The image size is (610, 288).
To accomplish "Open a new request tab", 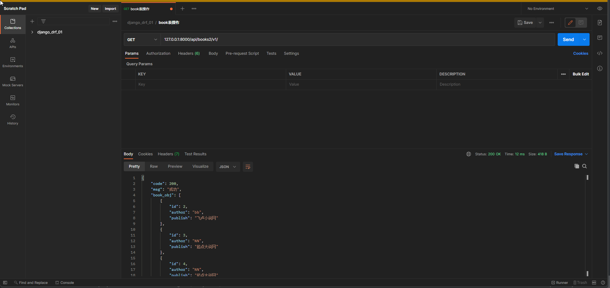I will (182, 9).
